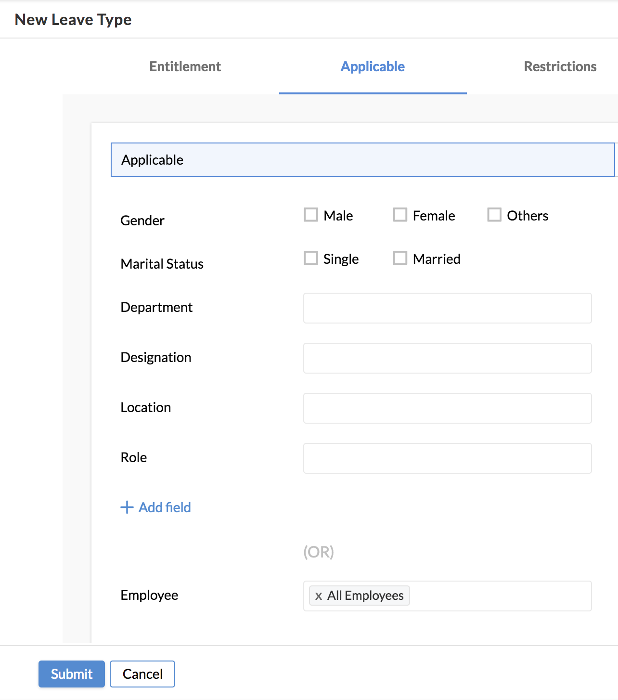Viewport: 618px width, 700px height.
Task: Click the Add field link
Action: click(x=165, y=507)
